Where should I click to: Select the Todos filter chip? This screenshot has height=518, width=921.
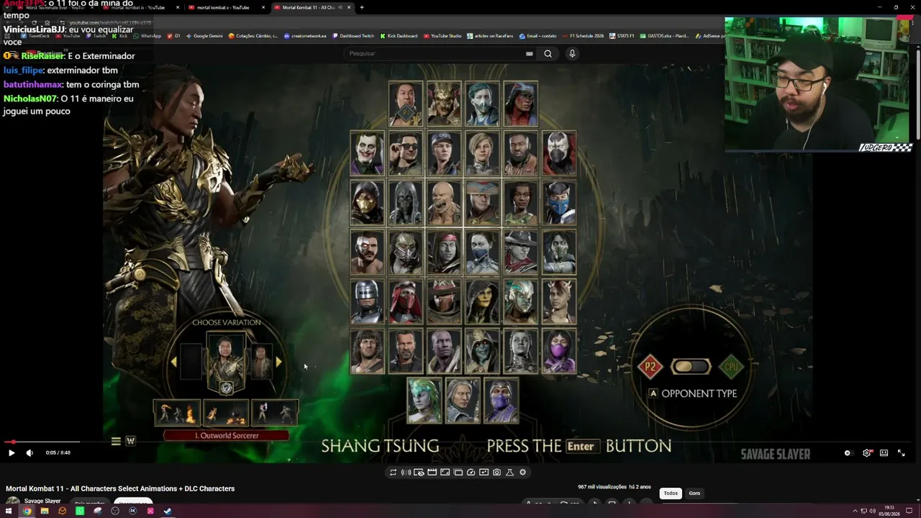[x=671, y=494]
